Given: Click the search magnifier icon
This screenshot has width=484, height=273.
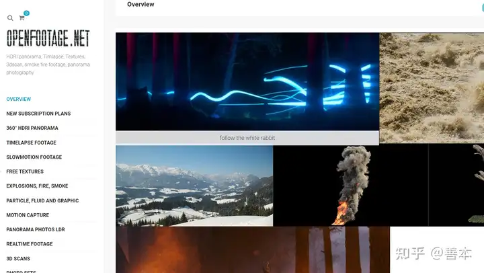Looking at the screenshot, I should coord(10,18).
